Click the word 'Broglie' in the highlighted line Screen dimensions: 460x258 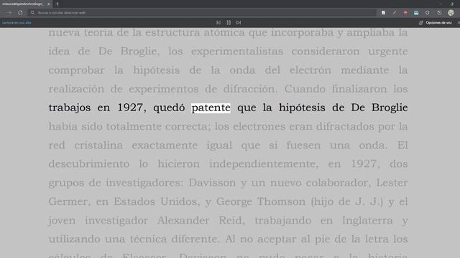(390, 107)
